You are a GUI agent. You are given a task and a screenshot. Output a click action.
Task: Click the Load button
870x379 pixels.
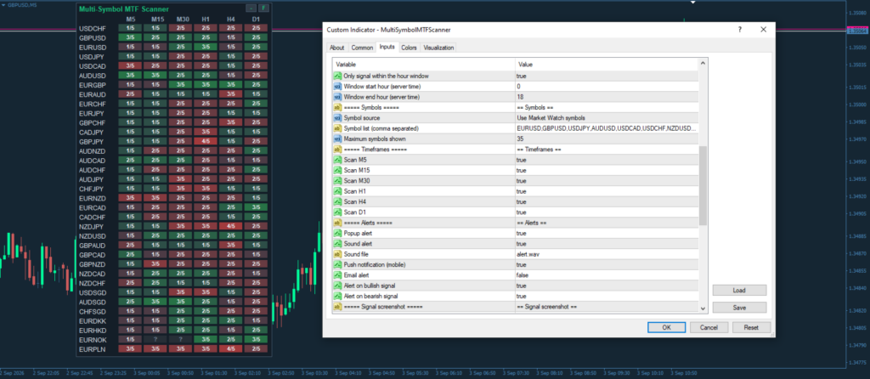(x=739, y=291)
